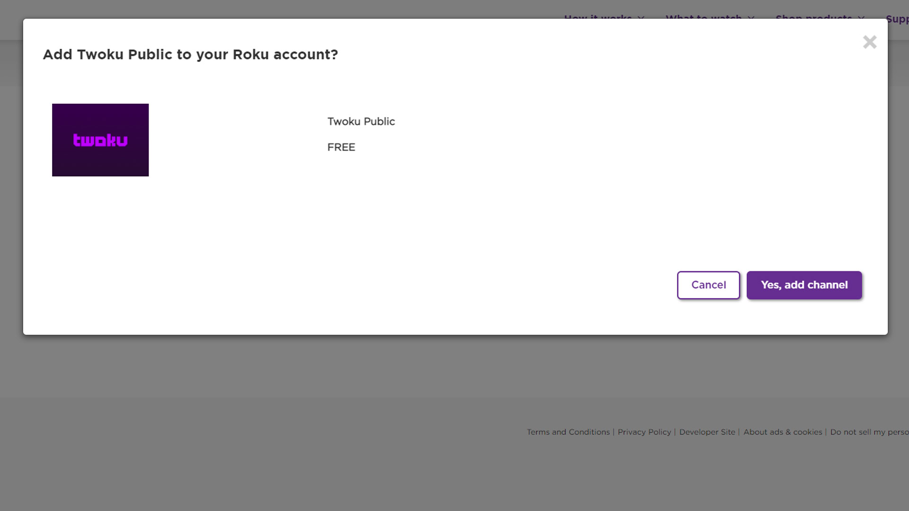The width and height of the screenshot is (909, 511).
Task: Expand the What to watch dropdown
Action: pyautogui.click(x=752, y=19)
